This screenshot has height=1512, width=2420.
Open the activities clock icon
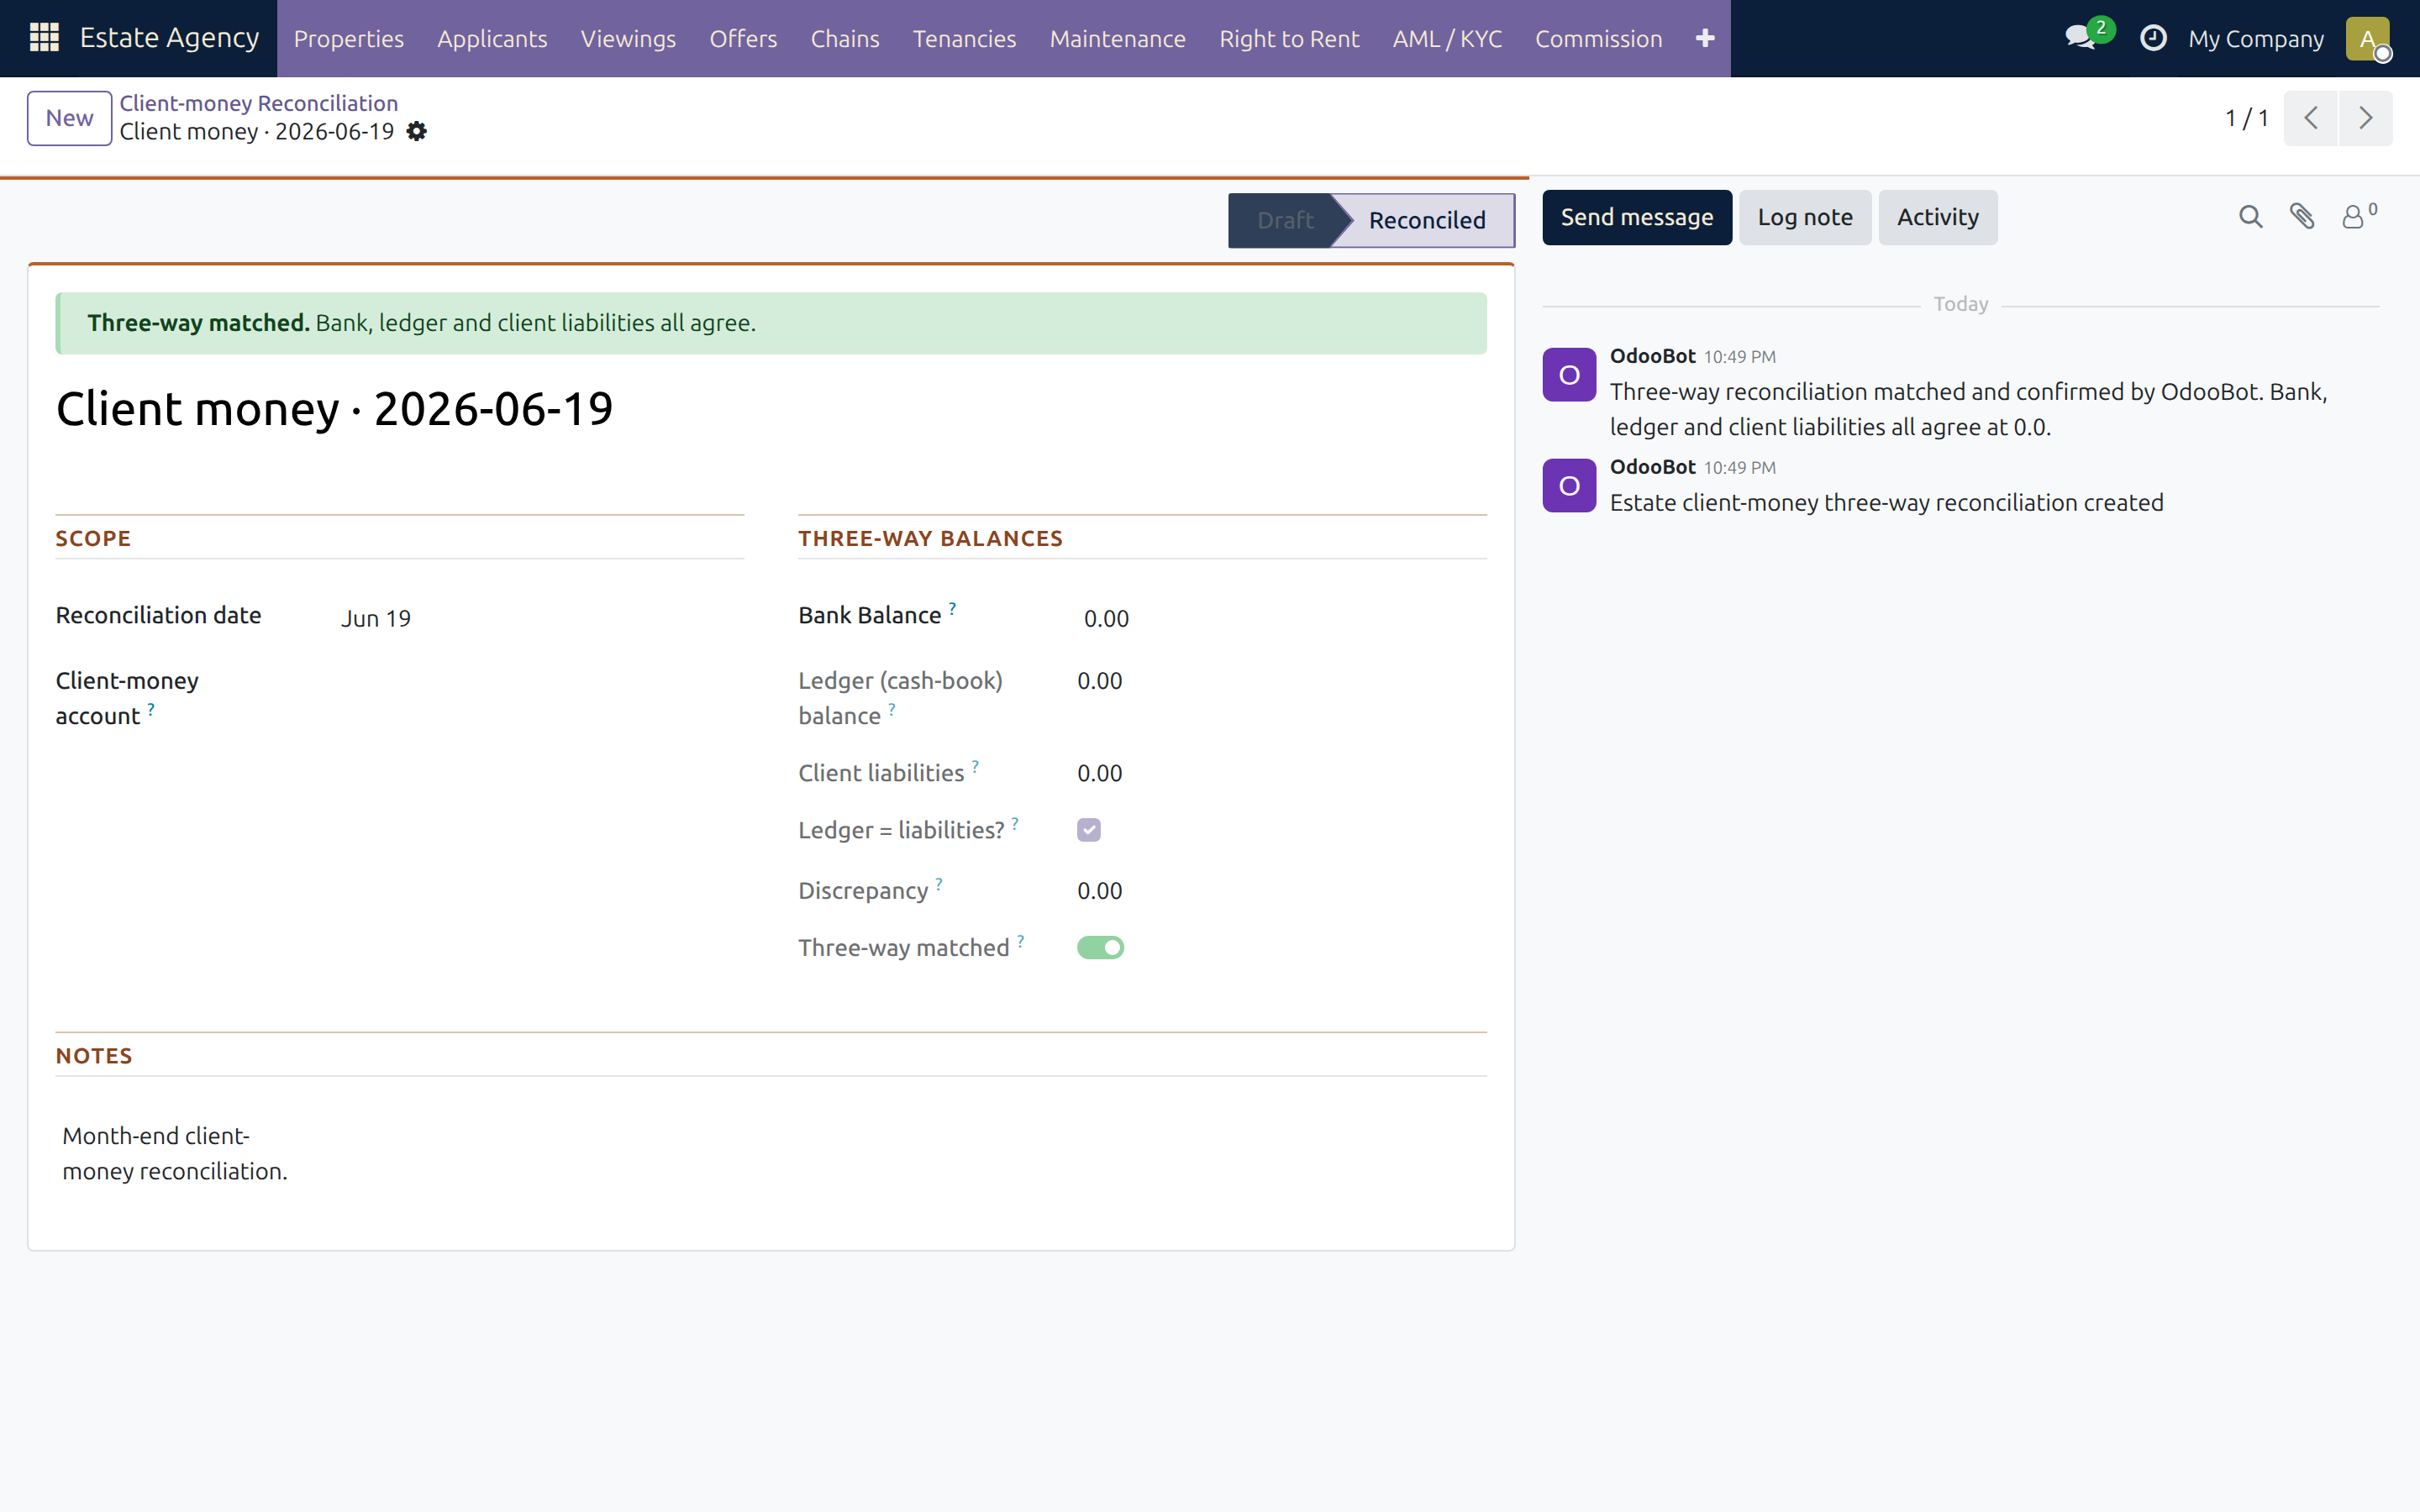click(x=2153, y=38)
